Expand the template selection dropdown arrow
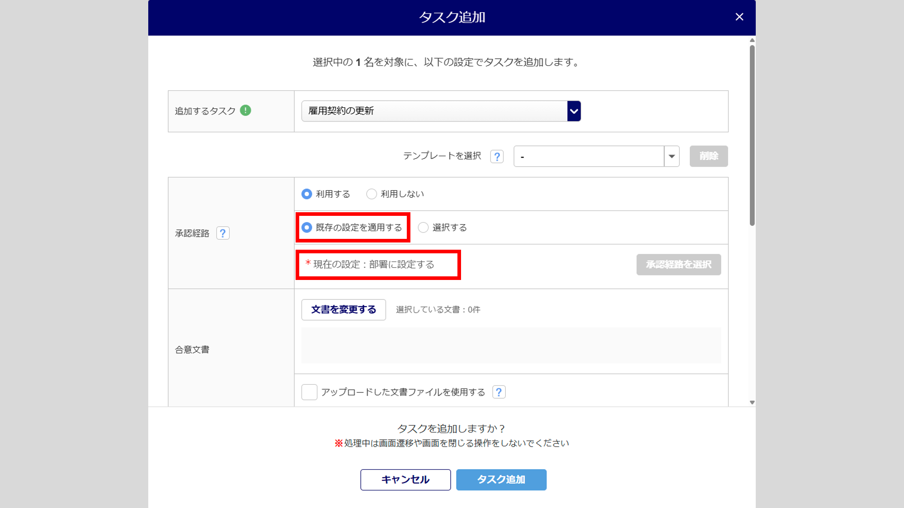 click(672, 156)
